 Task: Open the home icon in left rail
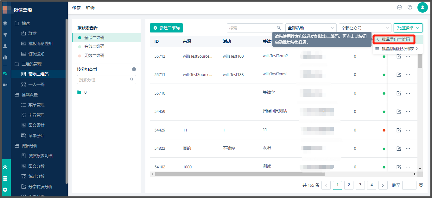[x=5, y=23]
